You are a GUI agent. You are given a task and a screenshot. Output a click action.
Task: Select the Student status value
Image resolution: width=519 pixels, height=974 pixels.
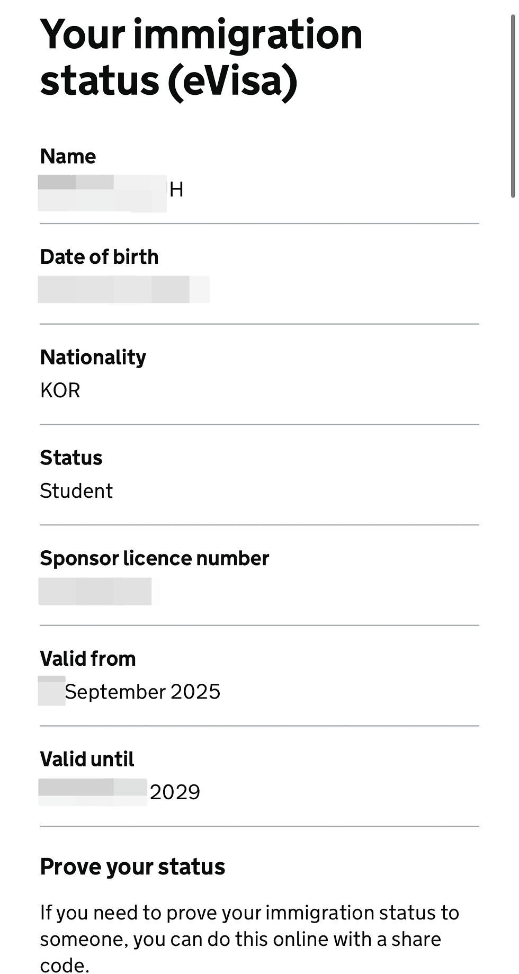(x=77, y=492)
